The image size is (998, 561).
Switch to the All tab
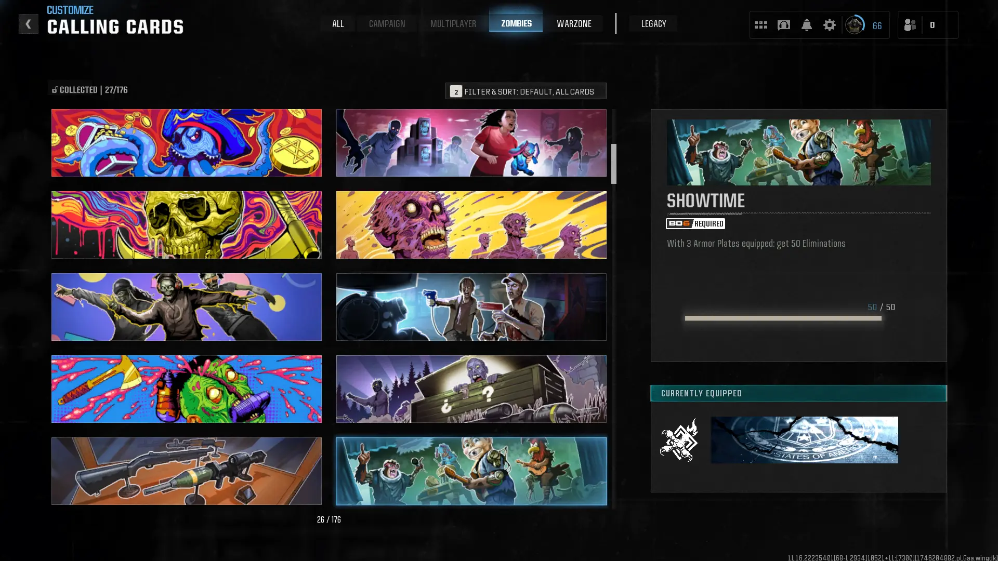click(x=338, y=24)
